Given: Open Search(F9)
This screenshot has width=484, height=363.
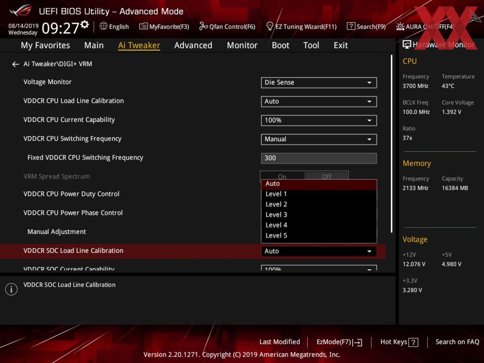Looking at the screenshot, I should point(366,26).
